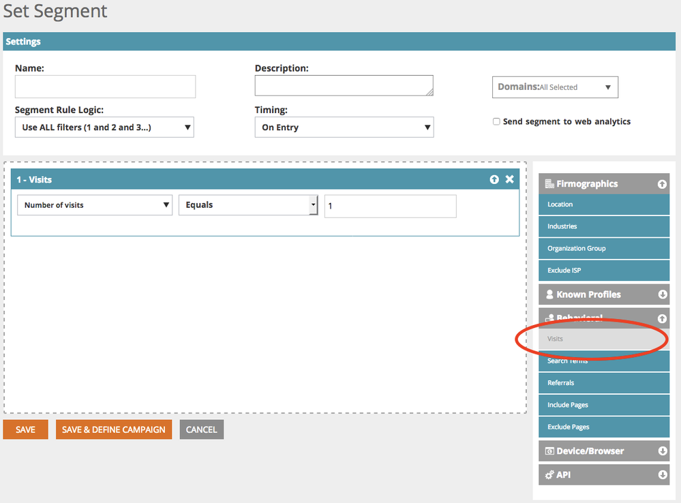Collapse the Visits filter with up arrow icon
The image size is (681, 503).
[x=494, y=179]
